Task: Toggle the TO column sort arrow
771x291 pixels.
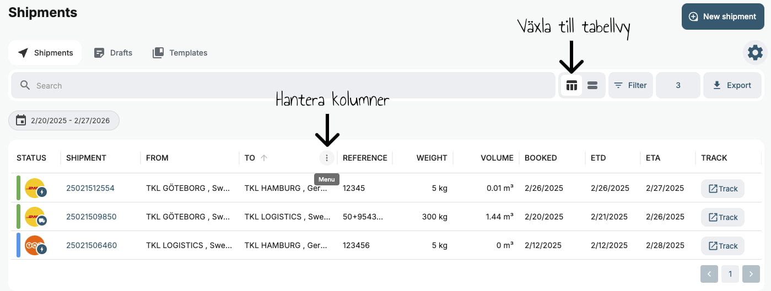Action: 264,158
